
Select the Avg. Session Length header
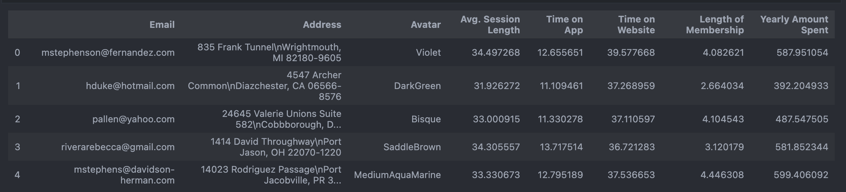tap(490, 25)
